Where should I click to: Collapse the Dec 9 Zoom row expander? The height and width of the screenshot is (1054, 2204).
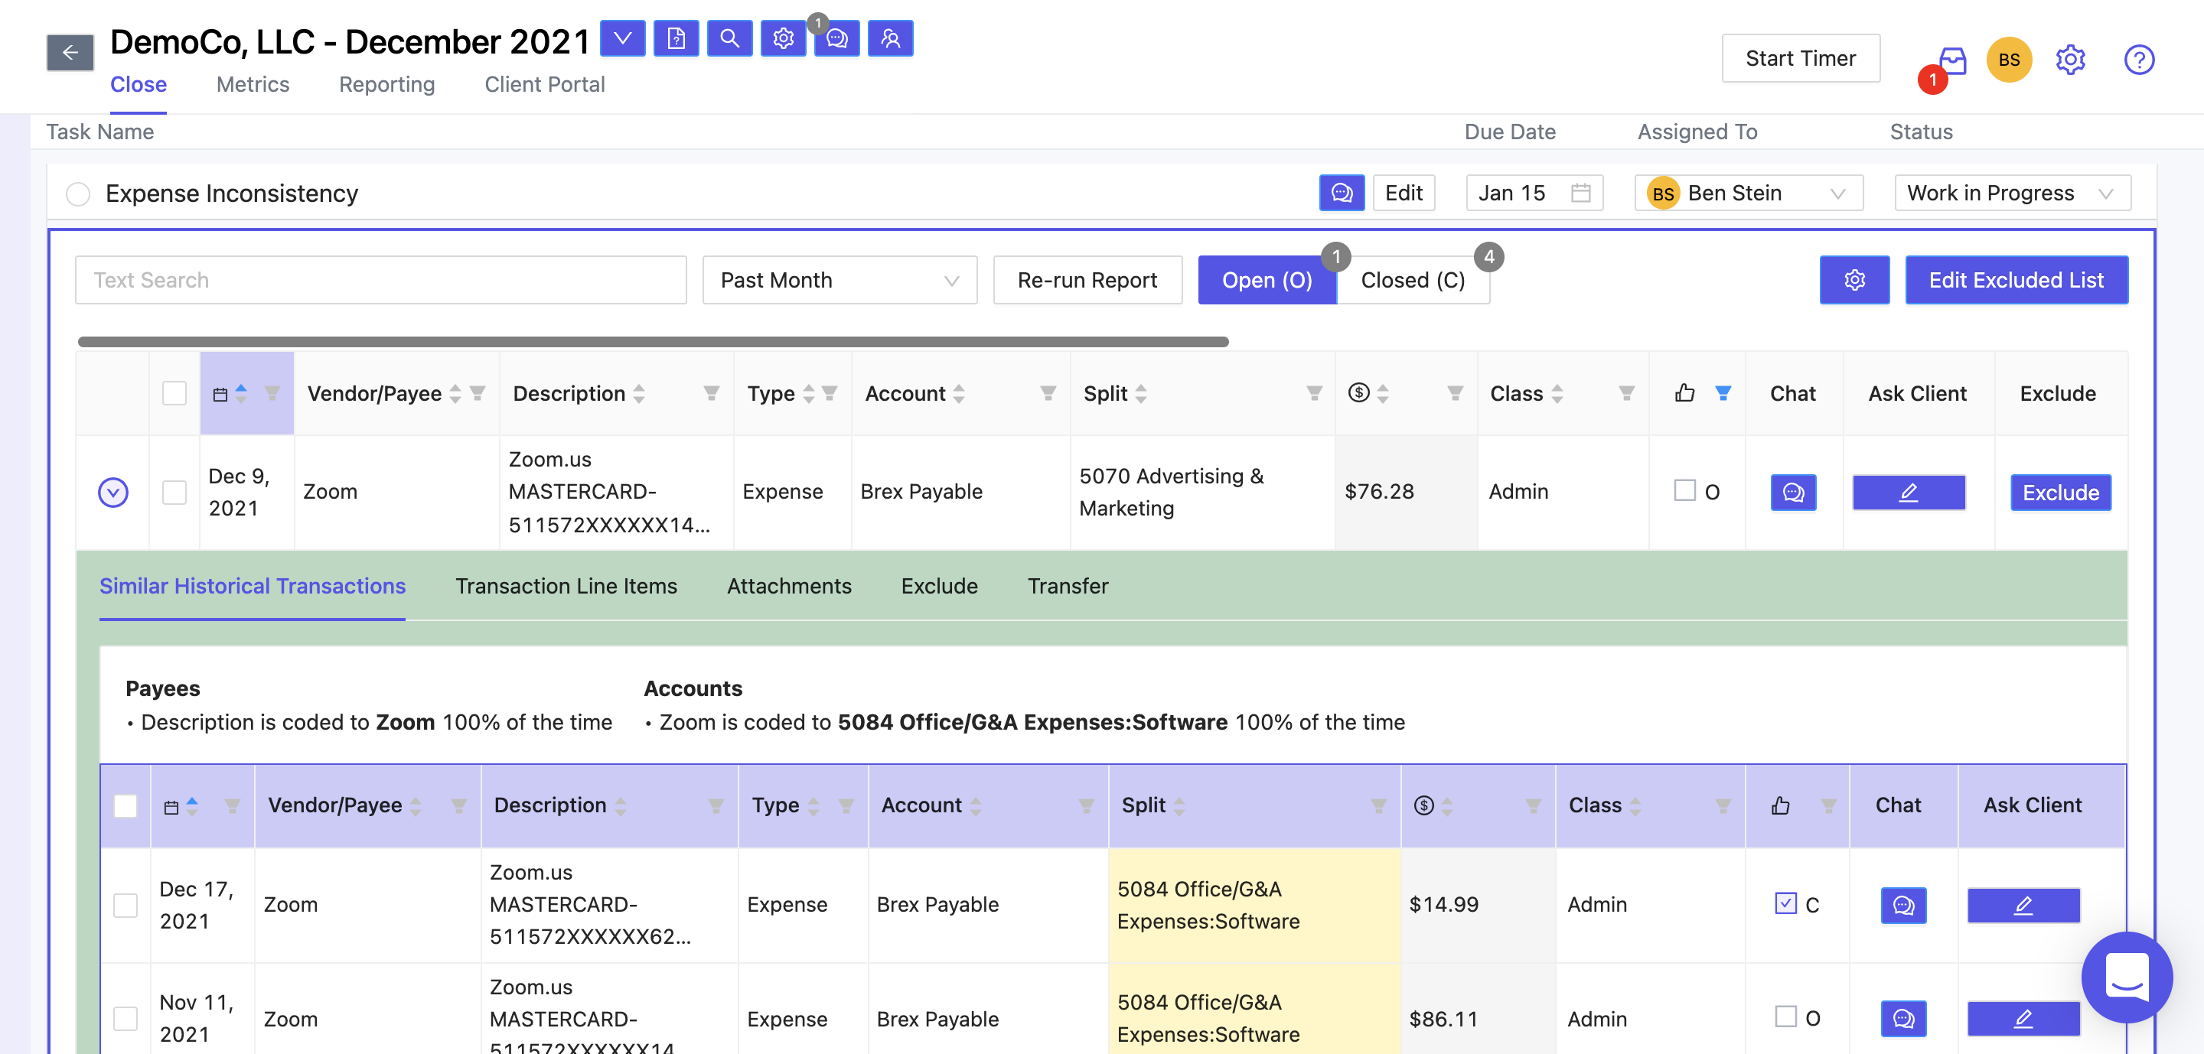pyautogui.click(x=113, y=493)
